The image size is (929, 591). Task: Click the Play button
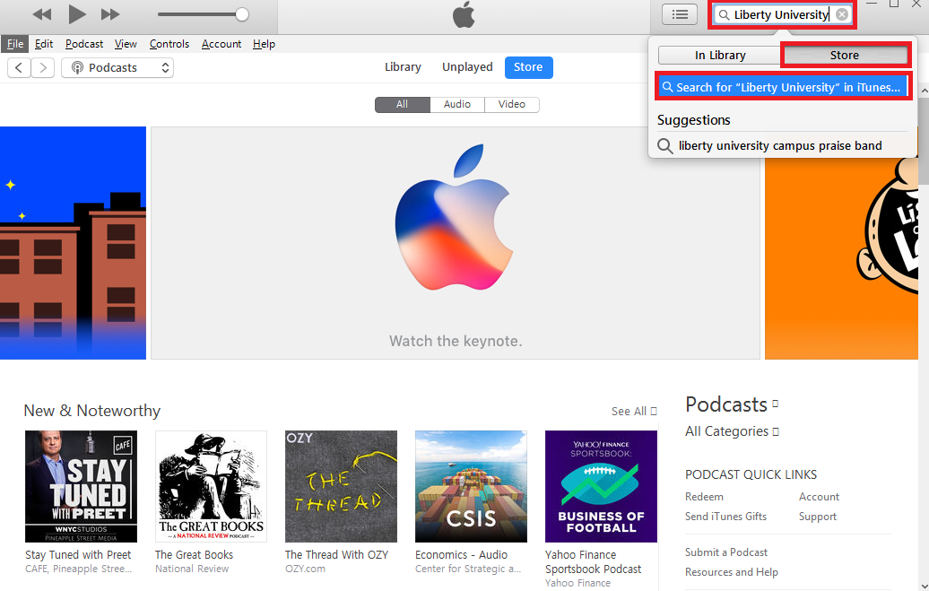pyautogui.click(x=76, y=14)
